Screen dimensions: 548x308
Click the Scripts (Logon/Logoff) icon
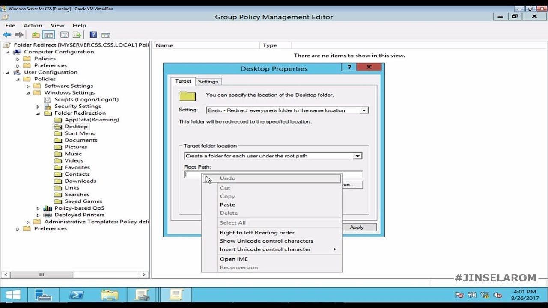(x=48, y=99)
